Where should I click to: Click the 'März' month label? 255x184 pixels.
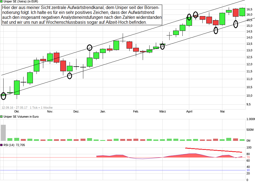click(x=162, y=111)
